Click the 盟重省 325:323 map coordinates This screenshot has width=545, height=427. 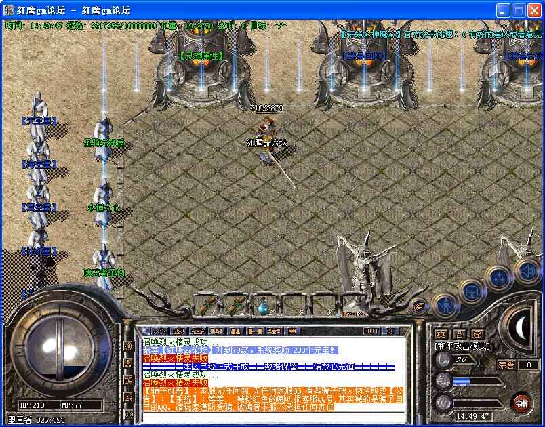[x=36, y=420]
